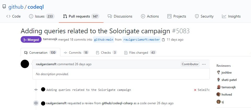
Task: Open the comment options ellipsis menu
Action: click(204, 64)
